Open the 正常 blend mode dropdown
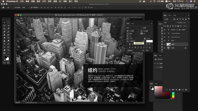 (169, 23)
